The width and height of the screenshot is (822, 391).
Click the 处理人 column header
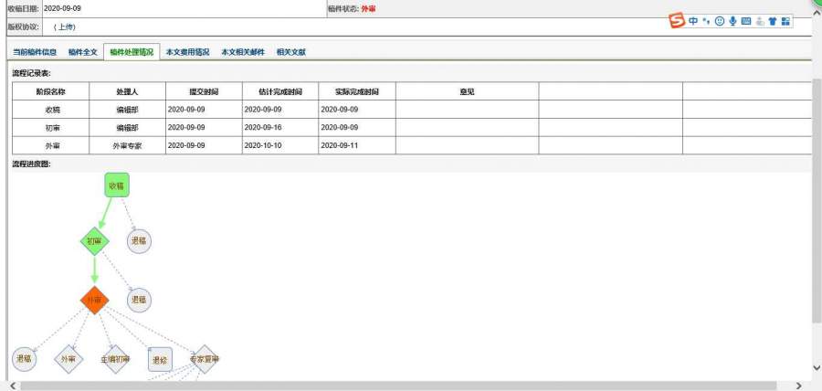127,91
